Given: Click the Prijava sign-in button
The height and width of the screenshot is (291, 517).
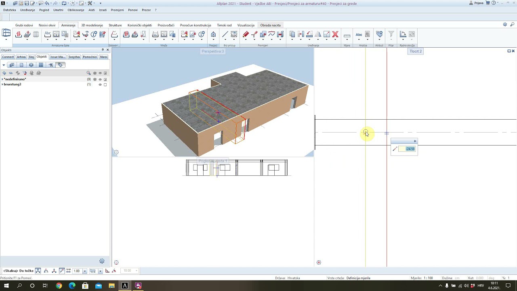Looking at the screenshot, I should tap(477, 3).
